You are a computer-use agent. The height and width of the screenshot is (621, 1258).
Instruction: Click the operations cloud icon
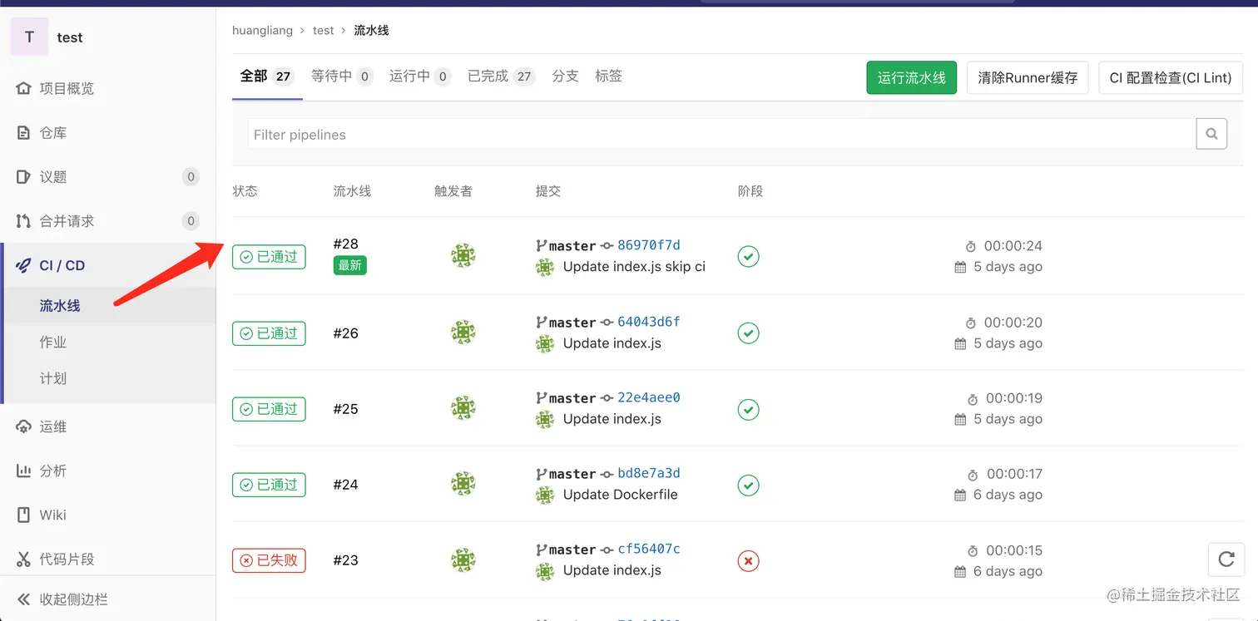point(23,426)
